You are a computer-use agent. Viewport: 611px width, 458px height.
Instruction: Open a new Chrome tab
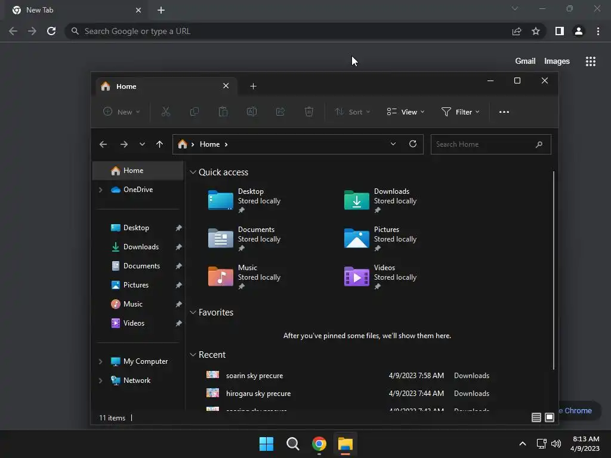point(161,10)
